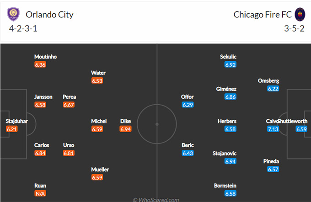Click the Chicago Fire FC crest
The width and height of the screenshot is (311, 202).
300,15
